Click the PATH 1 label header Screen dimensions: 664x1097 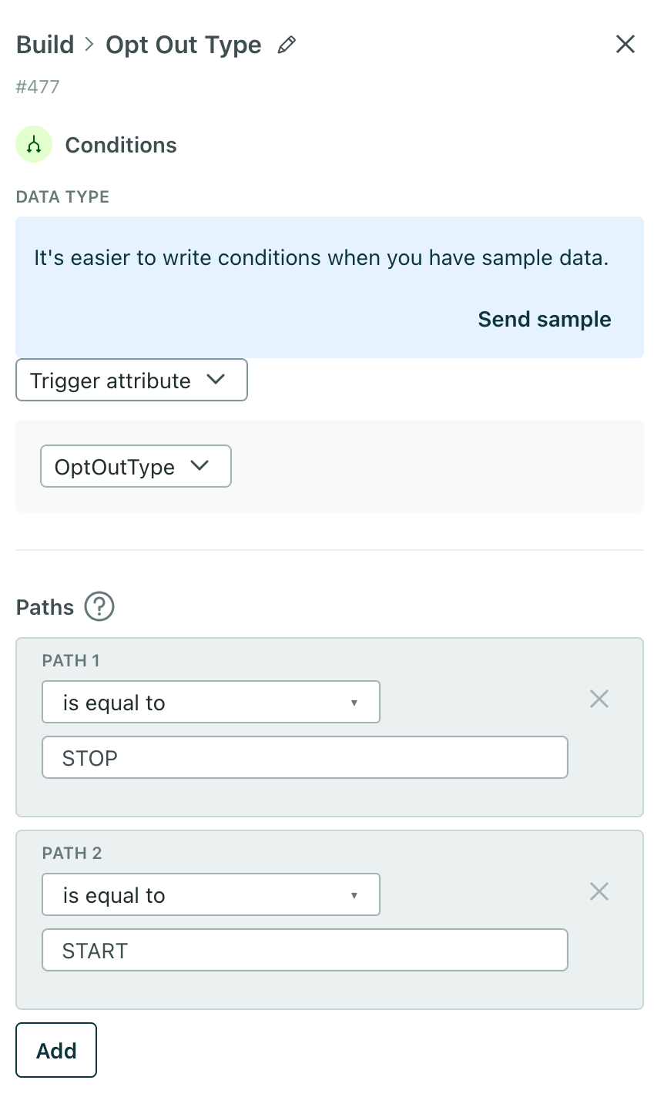[x=71, y=660]
